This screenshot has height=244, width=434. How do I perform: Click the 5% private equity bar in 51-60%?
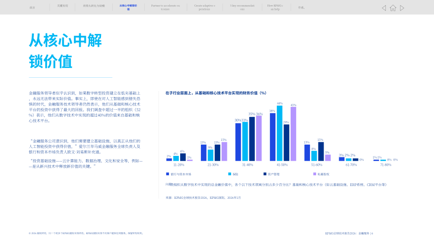click(328, 158)
